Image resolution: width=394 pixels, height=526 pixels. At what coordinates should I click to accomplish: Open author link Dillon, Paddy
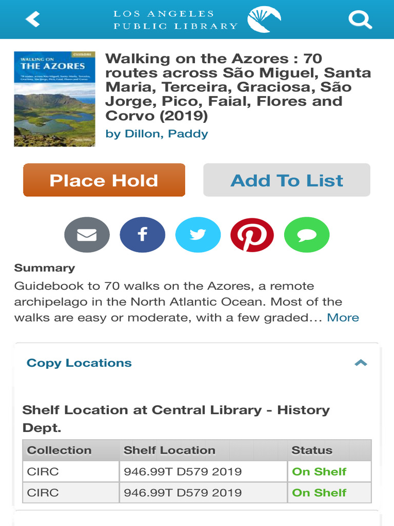tap(156, 134)
